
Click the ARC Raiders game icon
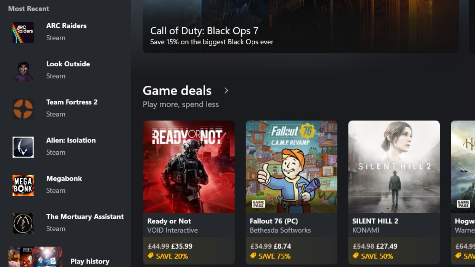pyautogui.click(x=23, y=33)
